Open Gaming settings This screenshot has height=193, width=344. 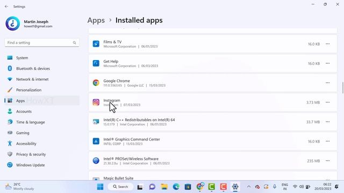pos(42,133)
